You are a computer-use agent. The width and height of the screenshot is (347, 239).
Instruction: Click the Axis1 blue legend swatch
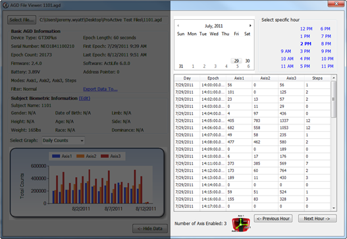pos(56,156)
